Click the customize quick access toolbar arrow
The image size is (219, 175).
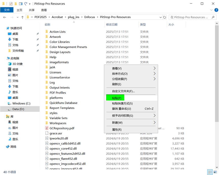coord(30,4)
